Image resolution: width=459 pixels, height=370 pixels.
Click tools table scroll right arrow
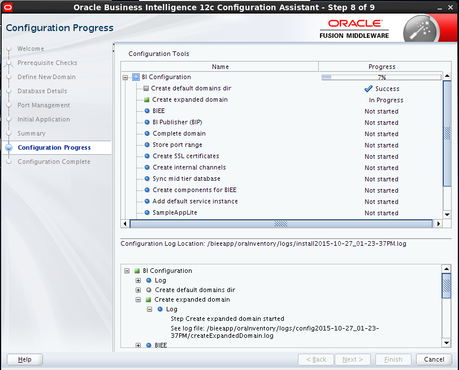click(x=438, y=224)
